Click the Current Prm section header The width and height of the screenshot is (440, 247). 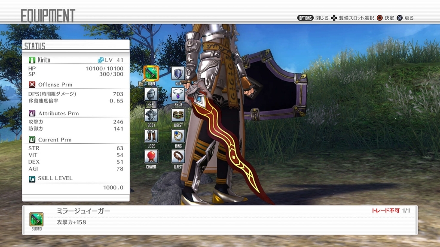click(x=55, y=139)
